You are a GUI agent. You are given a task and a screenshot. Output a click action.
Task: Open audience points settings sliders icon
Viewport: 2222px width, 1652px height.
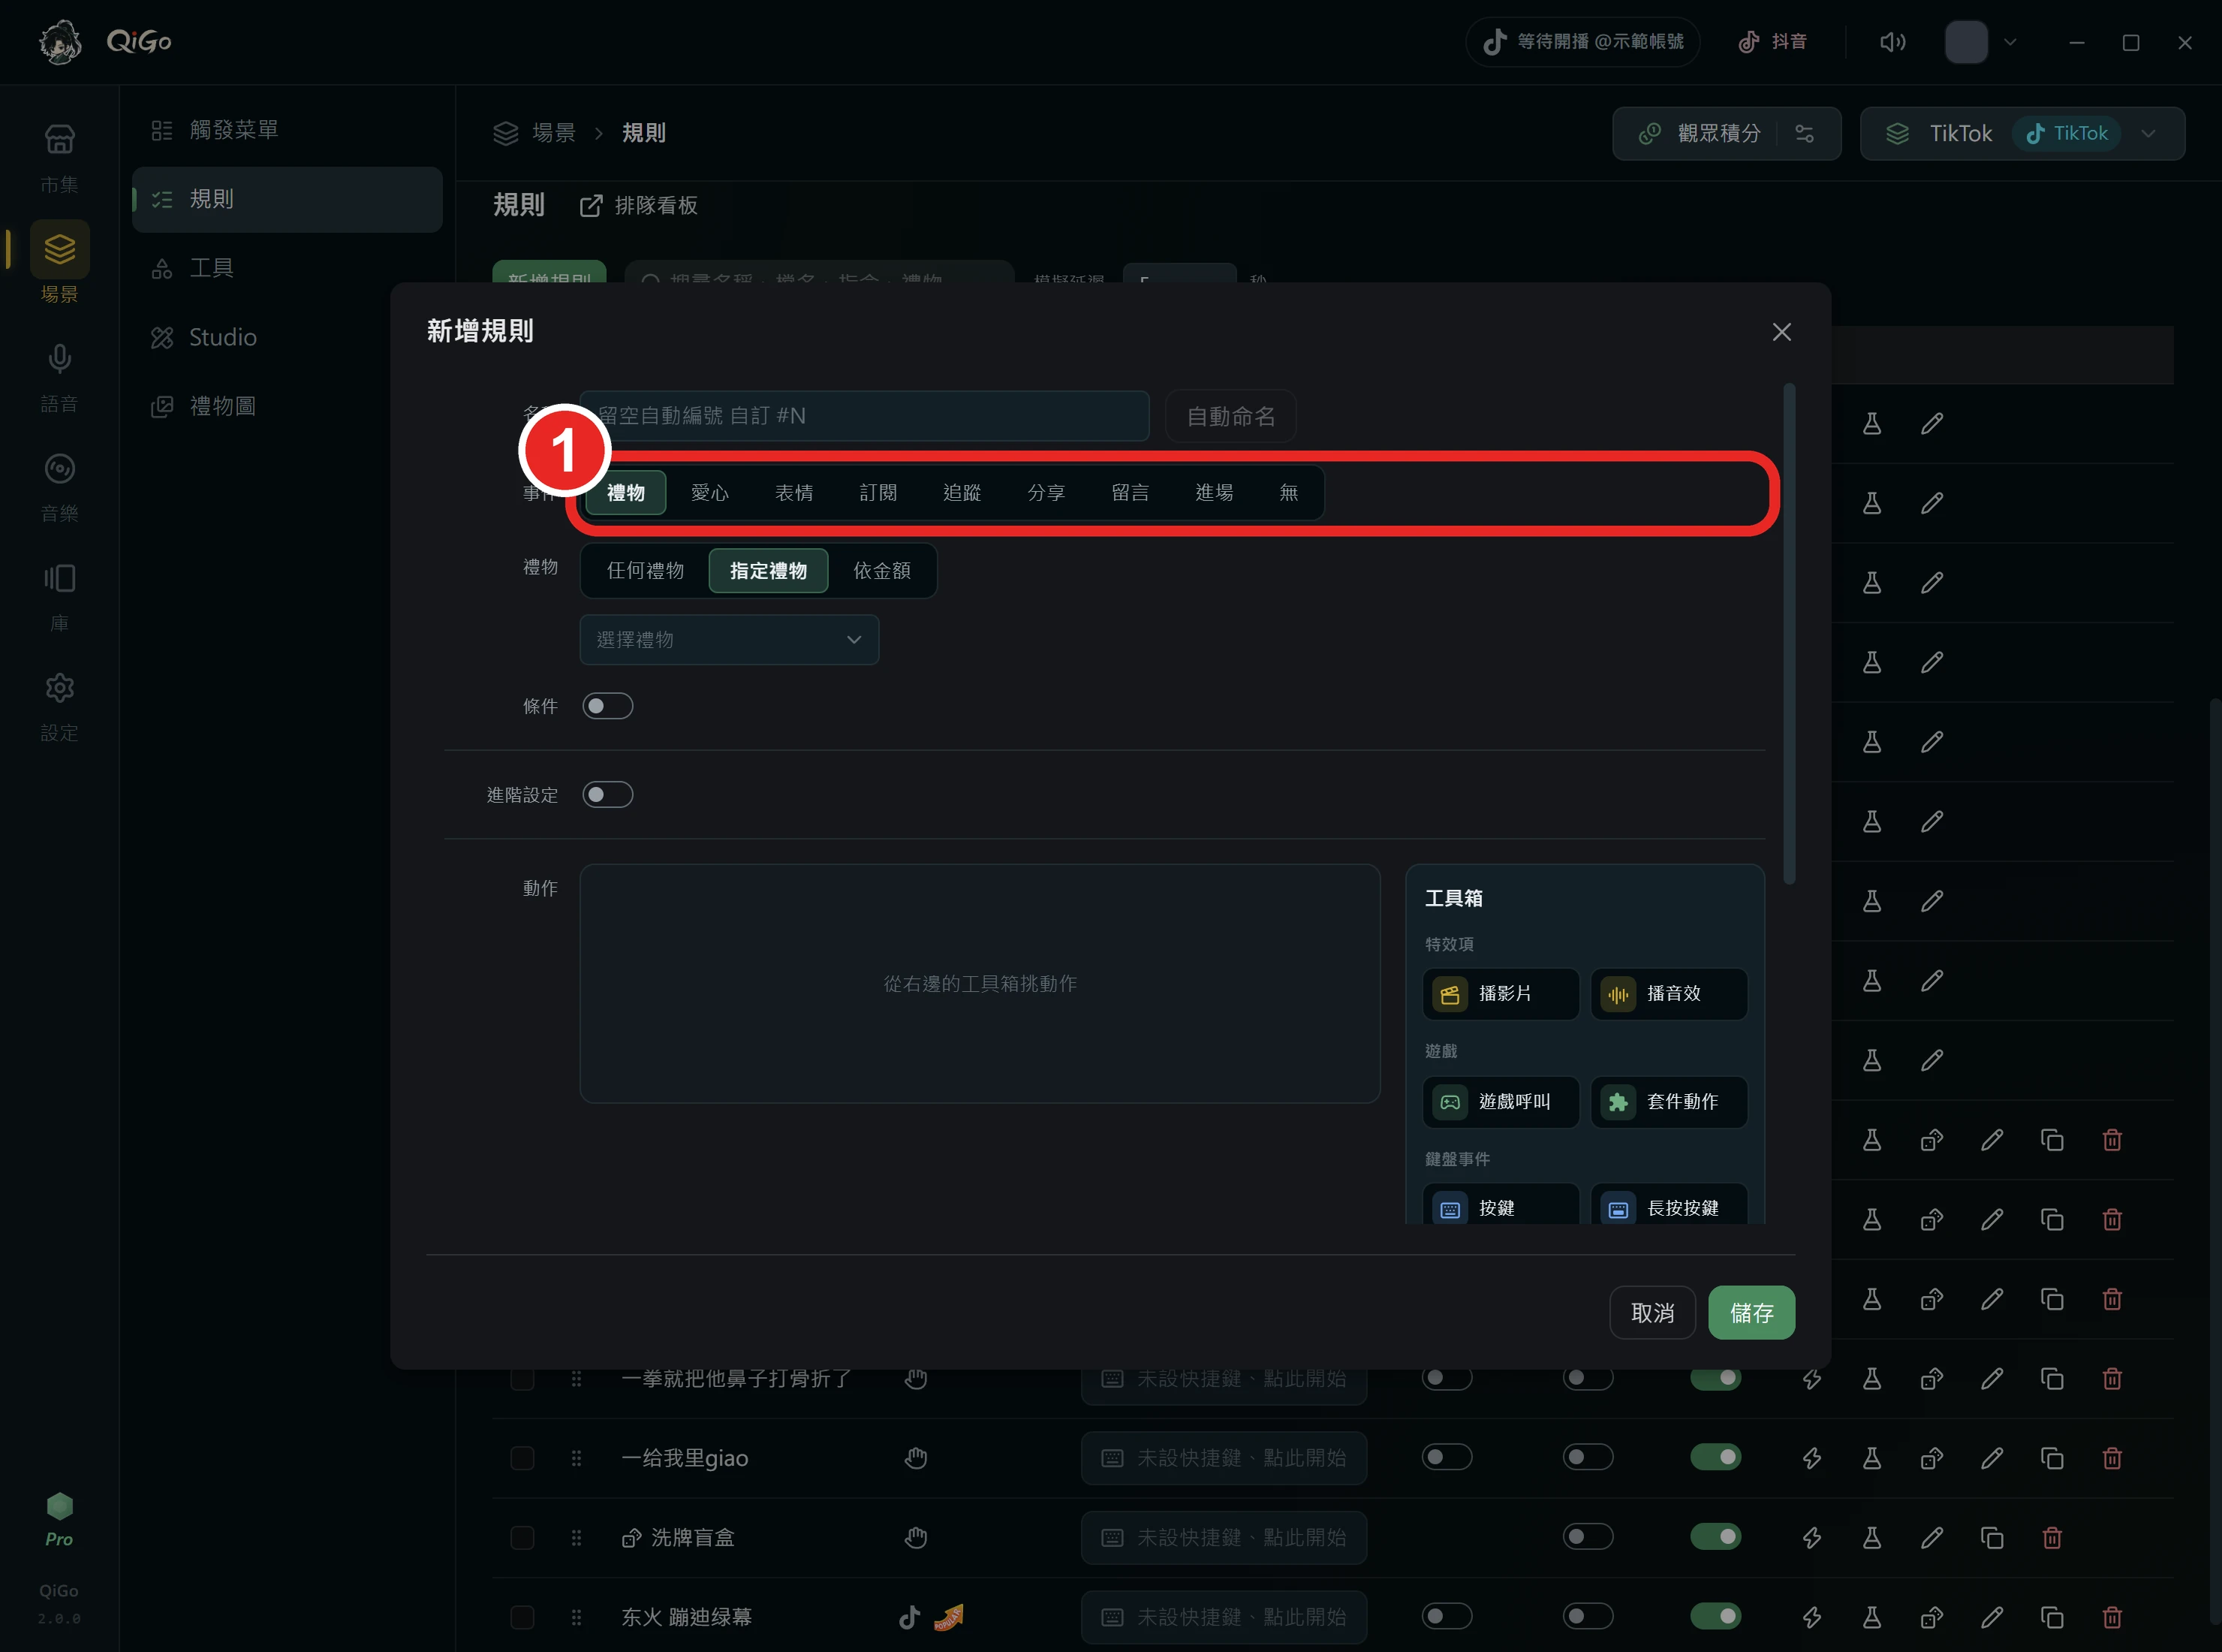click(x=1805, y=133)
